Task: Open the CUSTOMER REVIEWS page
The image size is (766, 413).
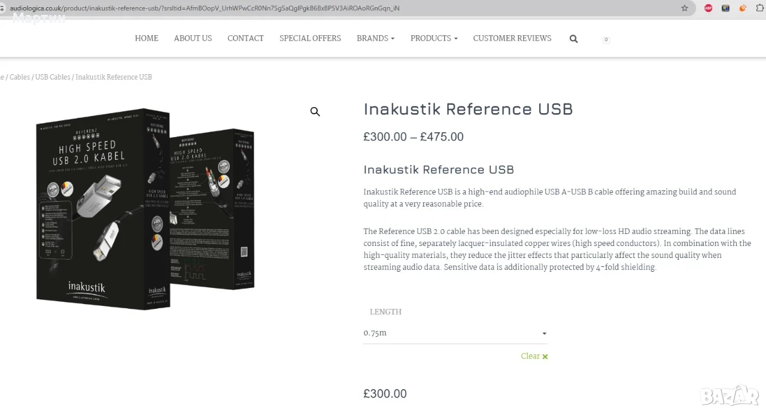Action: click(x=512, y=38)
